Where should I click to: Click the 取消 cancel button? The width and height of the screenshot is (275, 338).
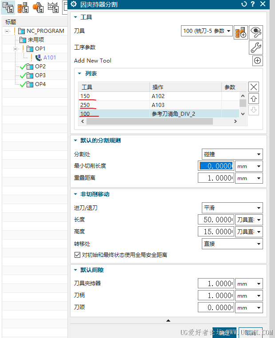click(251, 333)
